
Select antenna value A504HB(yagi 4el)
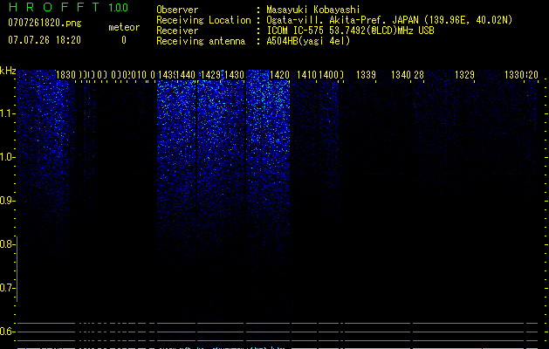(308, 41)
